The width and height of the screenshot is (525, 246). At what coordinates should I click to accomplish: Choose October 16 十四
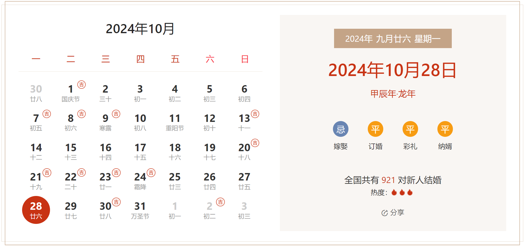(106, 152)
